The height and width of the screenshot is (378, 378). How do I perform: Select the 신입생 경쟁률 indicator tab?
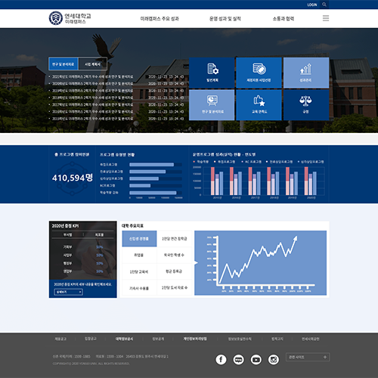(139, 238)
